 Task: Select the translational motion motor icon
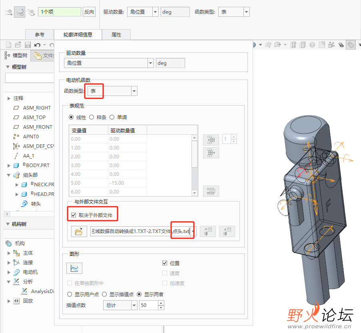pyautogui.click(x=8, y=12)
